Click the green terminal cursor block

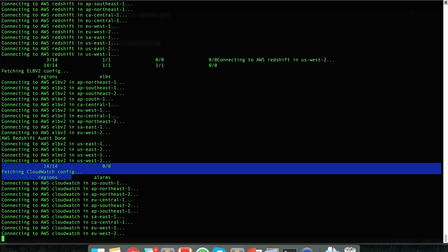pyautogui.click(x=3, y=239)
